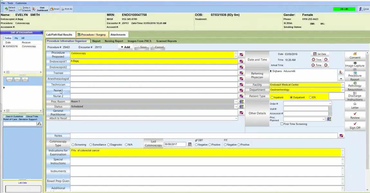Select the Inpatient patient type radio button
Image resolution: width=370 pixels, height=193 pixels.
pos(272,97)
